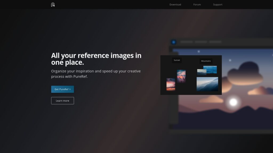Click the deep blue mountain thumbnail
Image resolution: width=273 pixels, height=153 pixels.
[211, 69]
